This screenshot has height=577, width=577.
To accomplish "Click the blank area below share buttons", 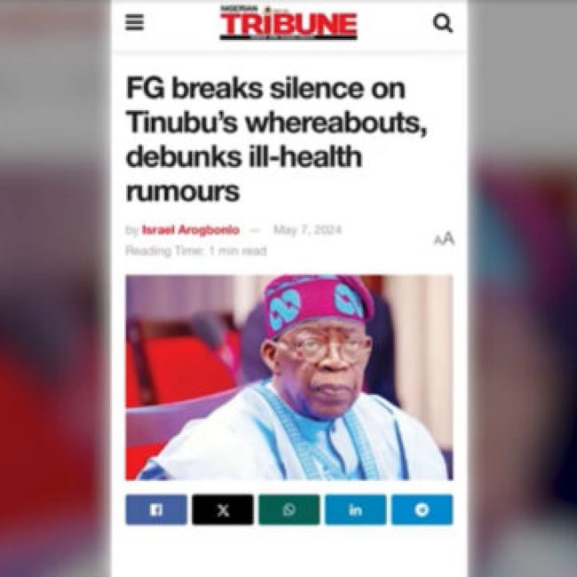I will point(289,552).
